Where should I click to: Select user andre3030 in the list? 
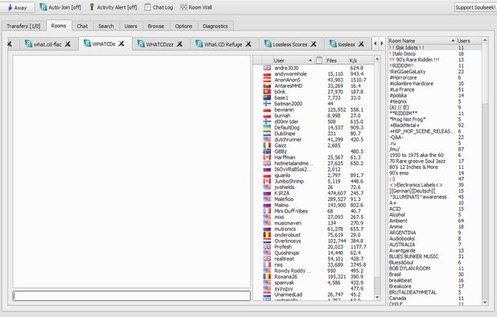click(x=314, y=68)
